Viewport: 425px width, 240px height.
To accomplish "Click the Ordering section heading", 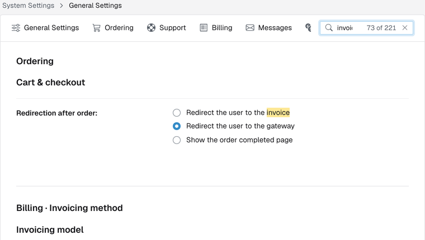I will [35, 61].
